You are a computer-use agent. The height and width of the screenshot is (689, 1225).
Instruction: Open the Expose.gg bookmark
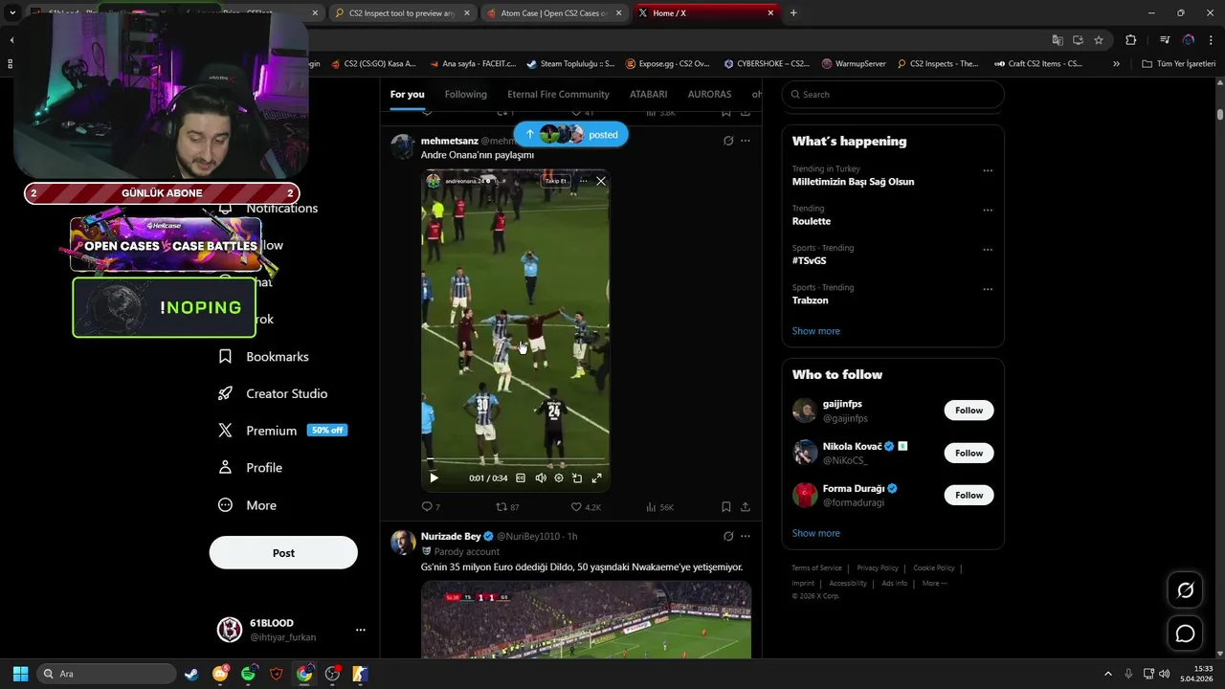pos(667,63)
